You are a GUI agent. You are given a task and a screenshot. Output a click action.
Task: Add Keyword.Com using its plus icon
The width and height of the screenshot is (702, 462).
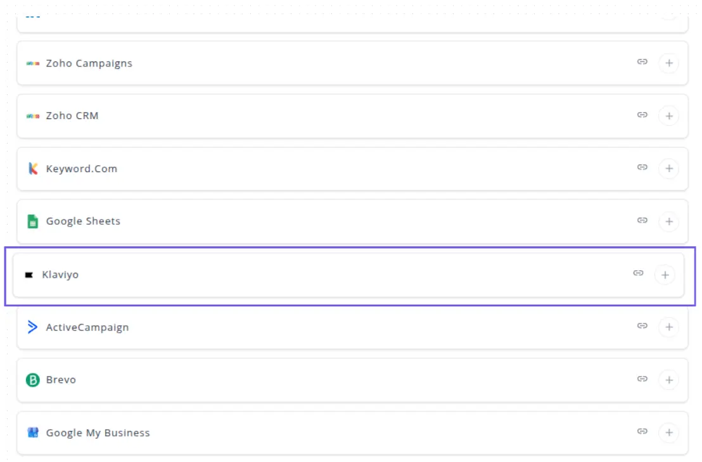668,169
